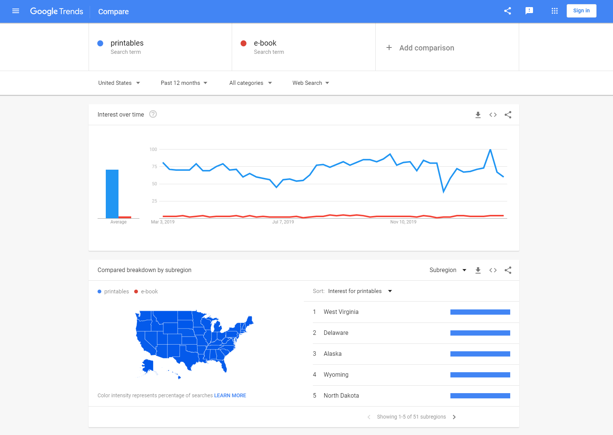Screen dimensions: 613x435
Task: Open the United States region dropdown
Action: click(x=119, y=83)
